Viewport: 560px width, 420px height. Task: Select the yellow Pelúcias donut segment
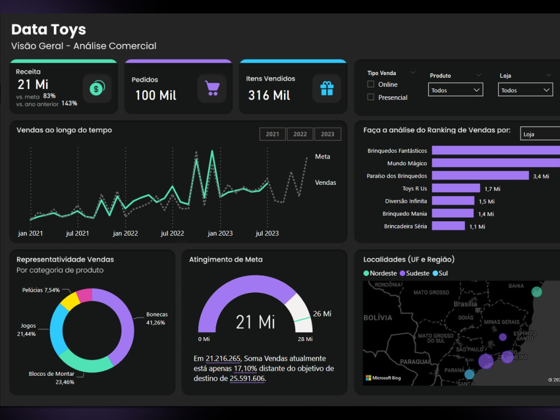(x=69, y=301)
